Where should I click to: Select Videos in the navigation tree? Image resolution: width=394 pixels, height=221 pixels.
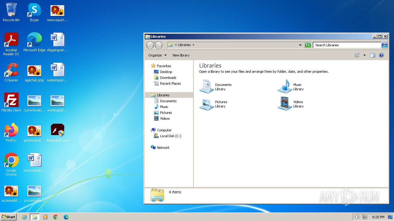[162, 118]
